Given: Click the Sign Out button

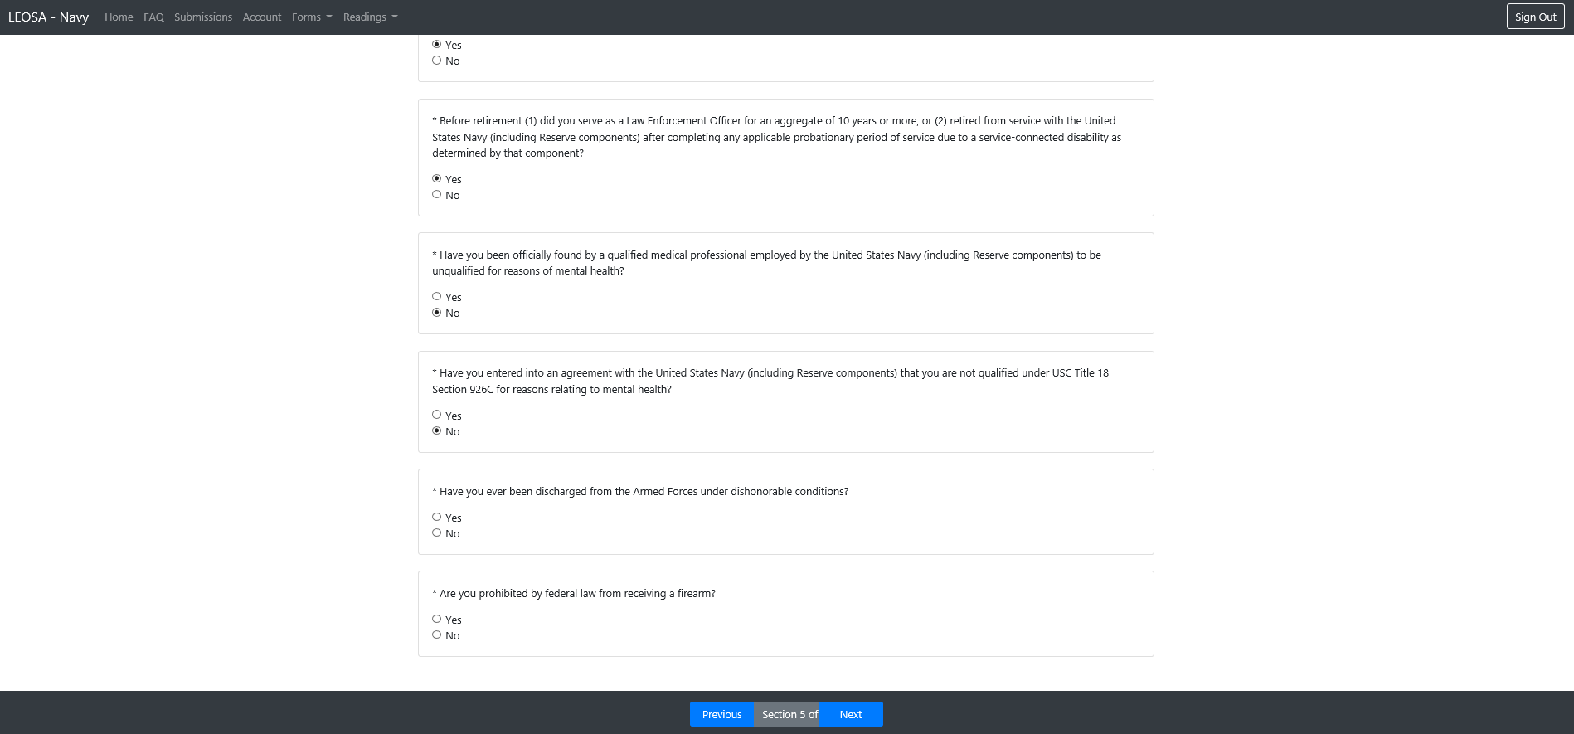Looking at the screenshot, I should pos(1535,17).
